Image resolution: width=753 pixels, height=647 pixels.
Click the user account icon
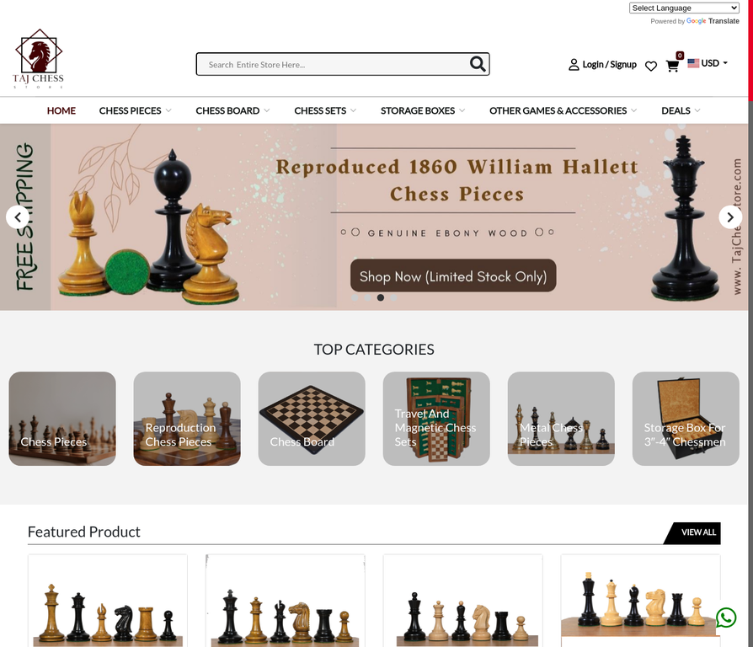(574, 64)
